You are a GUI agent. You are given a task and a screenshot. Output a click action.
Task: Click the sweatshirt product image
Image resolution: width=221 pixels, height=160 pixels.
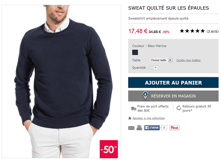(61, 82)
